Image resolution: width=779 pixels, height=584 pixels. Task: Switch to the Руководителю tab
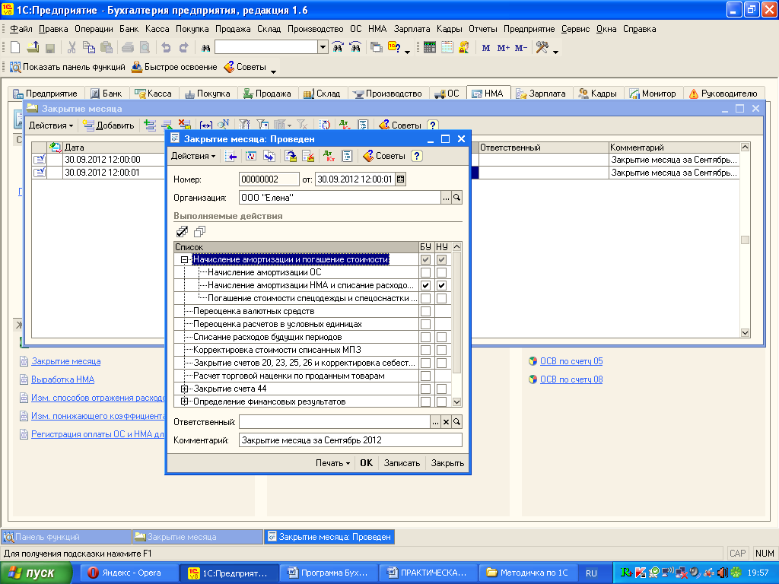pos(723,94)
